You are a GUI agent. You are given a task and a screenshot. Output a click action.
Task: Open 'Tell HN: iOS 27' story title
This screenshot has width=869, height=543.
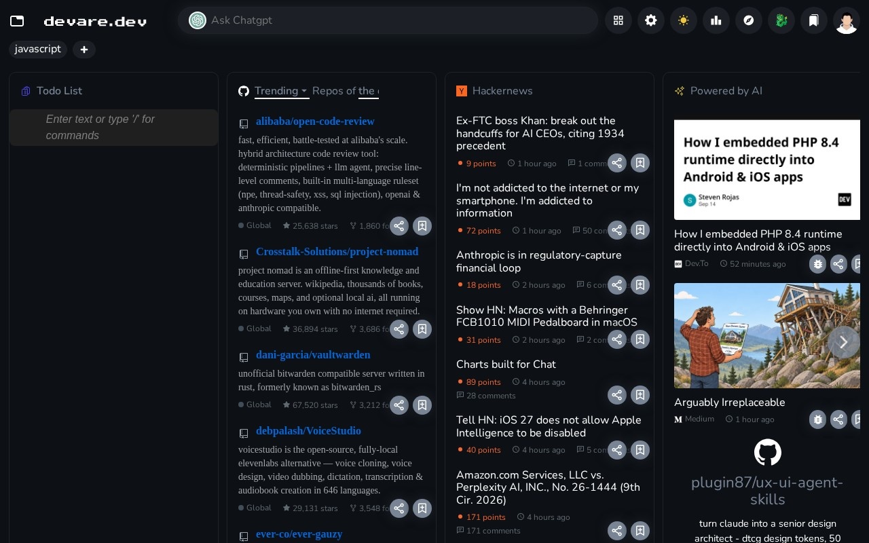coord(549,426)
